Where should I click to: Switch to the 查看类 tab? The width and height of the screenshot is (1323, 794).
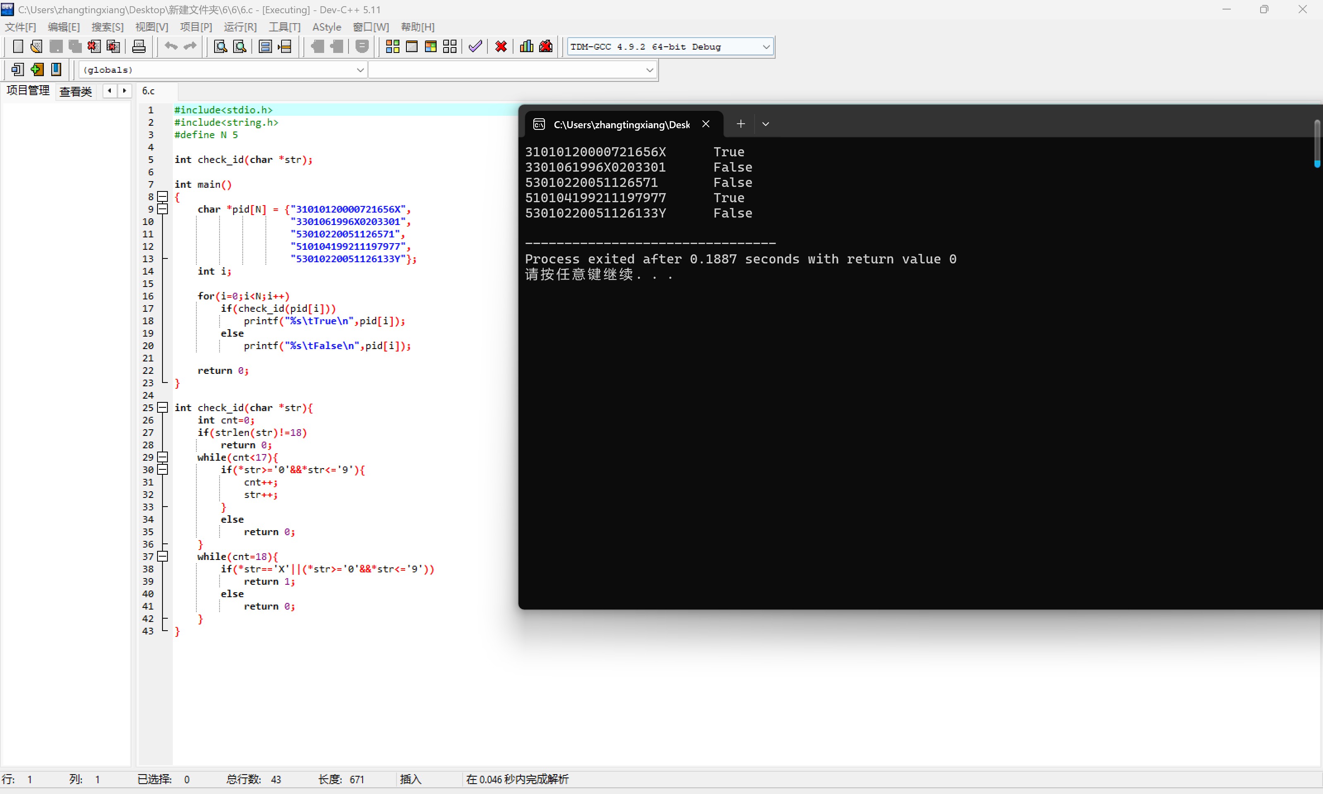click(75, 91)
